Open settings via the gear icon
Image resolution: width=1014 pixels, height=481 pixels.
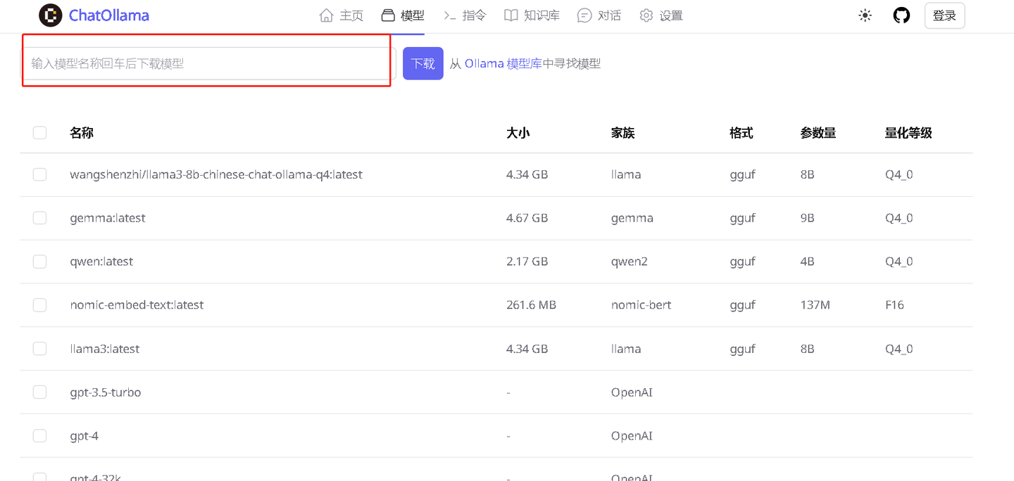tap(646, 15)
